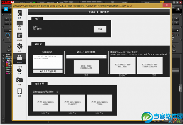Click the 解锁一个新的控制器 label
Screen dimensions: 183x125
click(x=86, y=52)
